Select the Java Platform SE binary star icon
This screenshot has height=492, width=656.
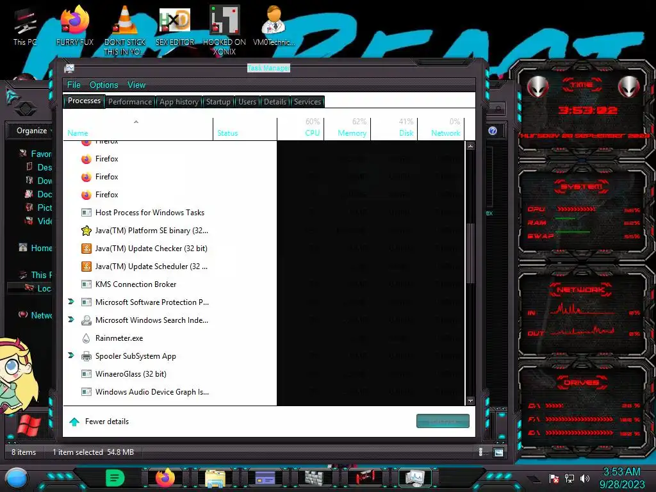pos(86,231)
